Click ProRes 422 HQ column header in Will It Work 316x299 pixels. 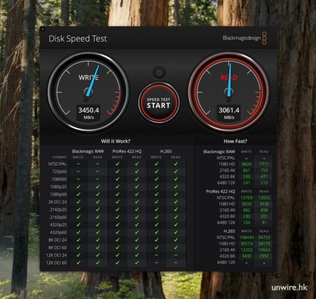tap(127, 151)
